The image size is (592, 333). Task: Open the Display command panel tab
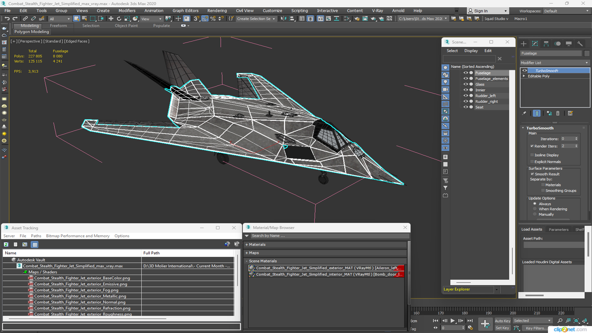click(569, 44)
